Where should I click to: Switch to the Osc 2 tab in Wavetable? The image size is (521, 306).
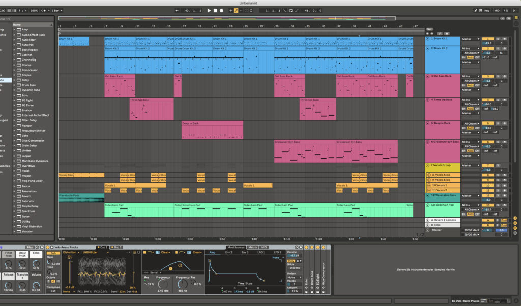tap(117, 248)
